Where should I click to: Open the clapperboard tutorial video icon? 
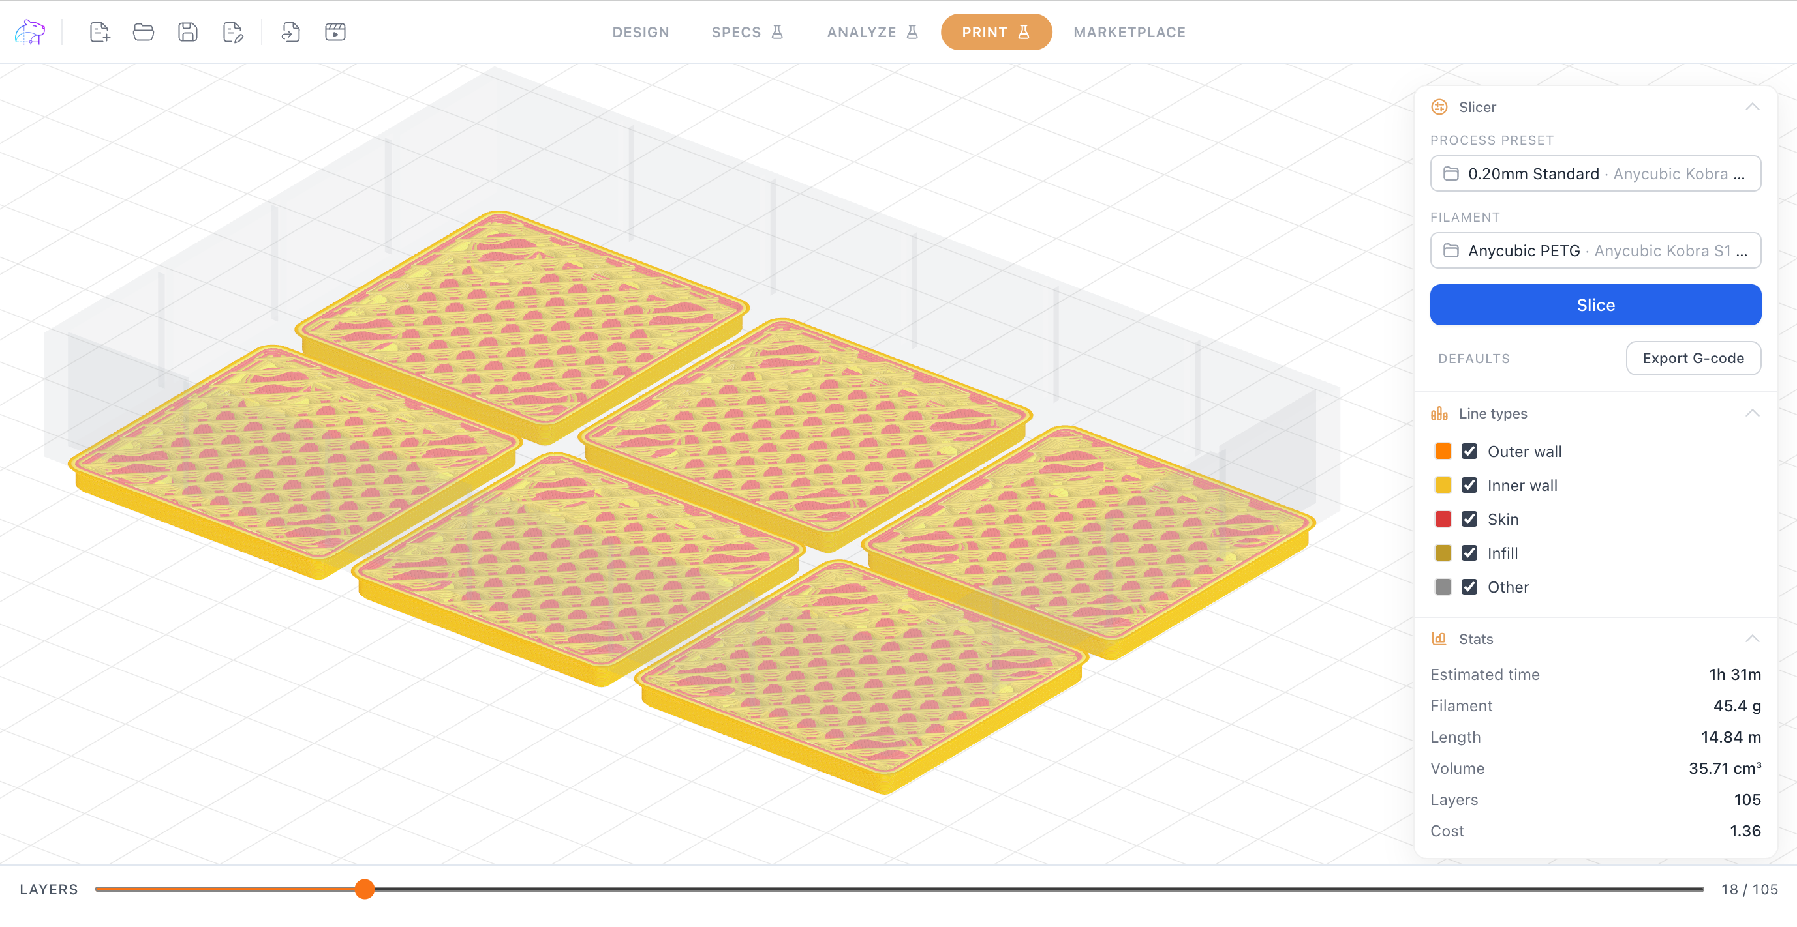tap(335, 32)
